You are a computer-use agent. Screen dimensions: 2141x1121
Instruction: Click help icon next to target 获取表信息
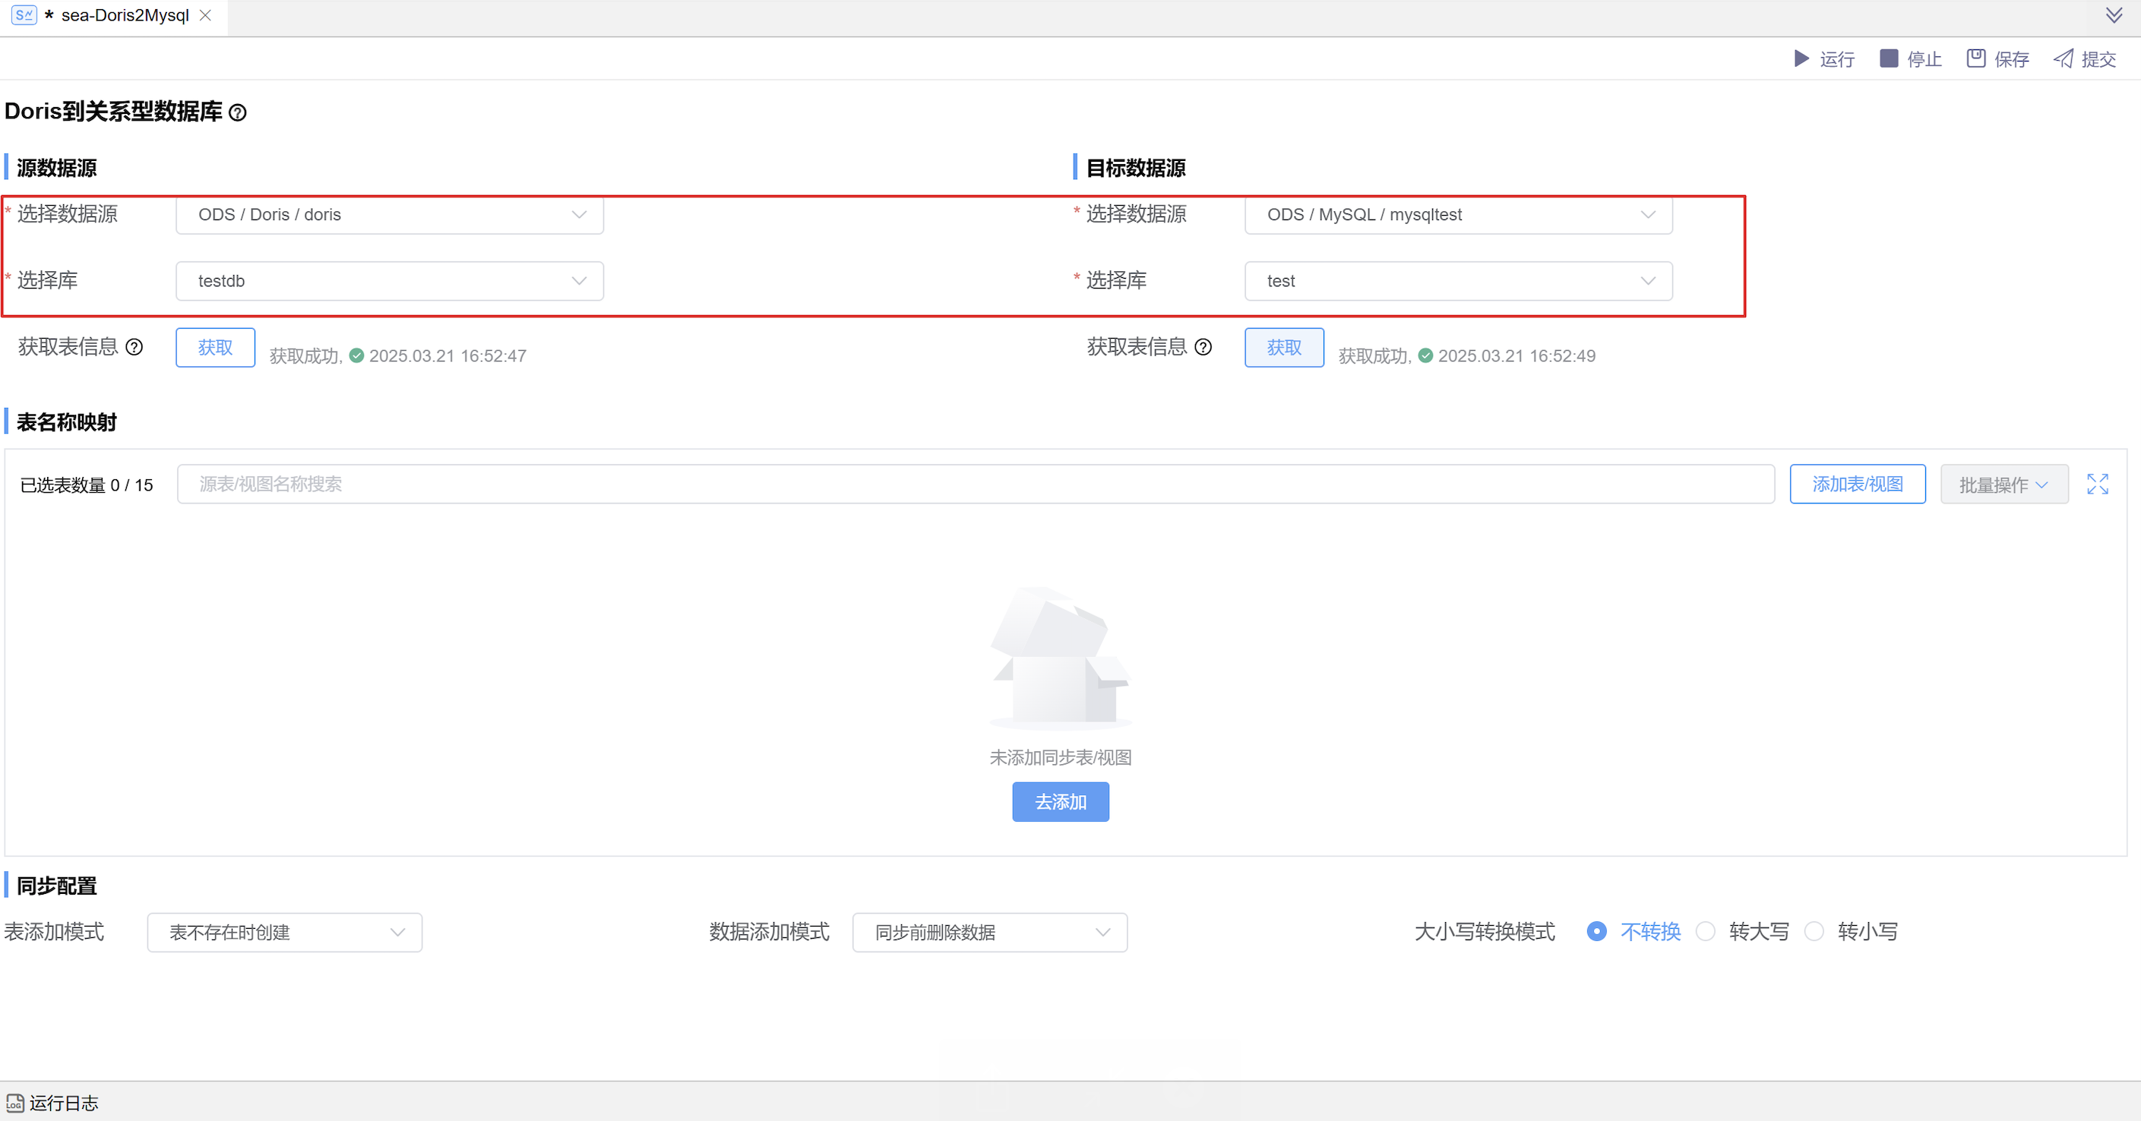pos(1203,347)
